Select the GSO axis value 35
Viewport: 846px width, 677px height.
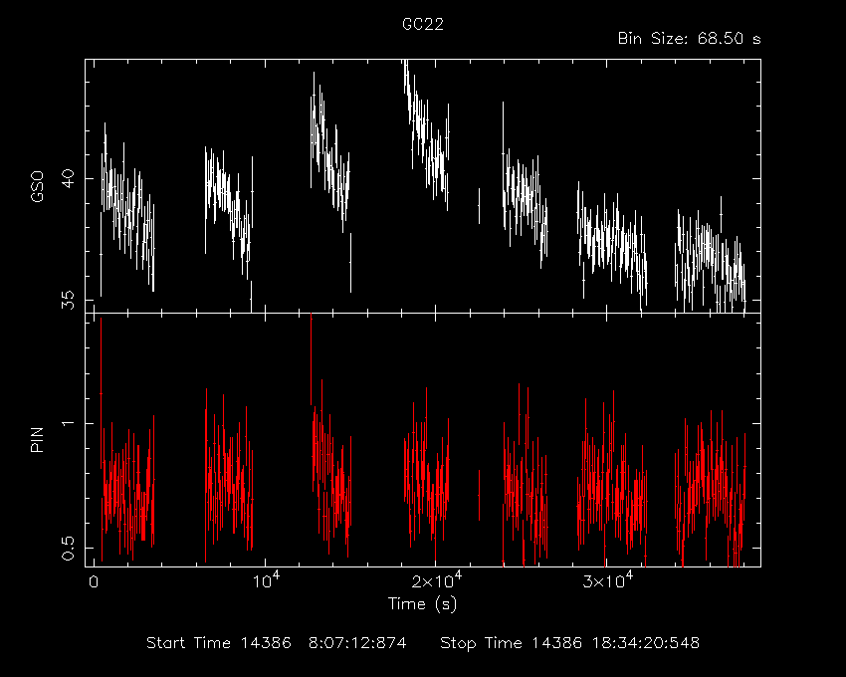[68, 300]
